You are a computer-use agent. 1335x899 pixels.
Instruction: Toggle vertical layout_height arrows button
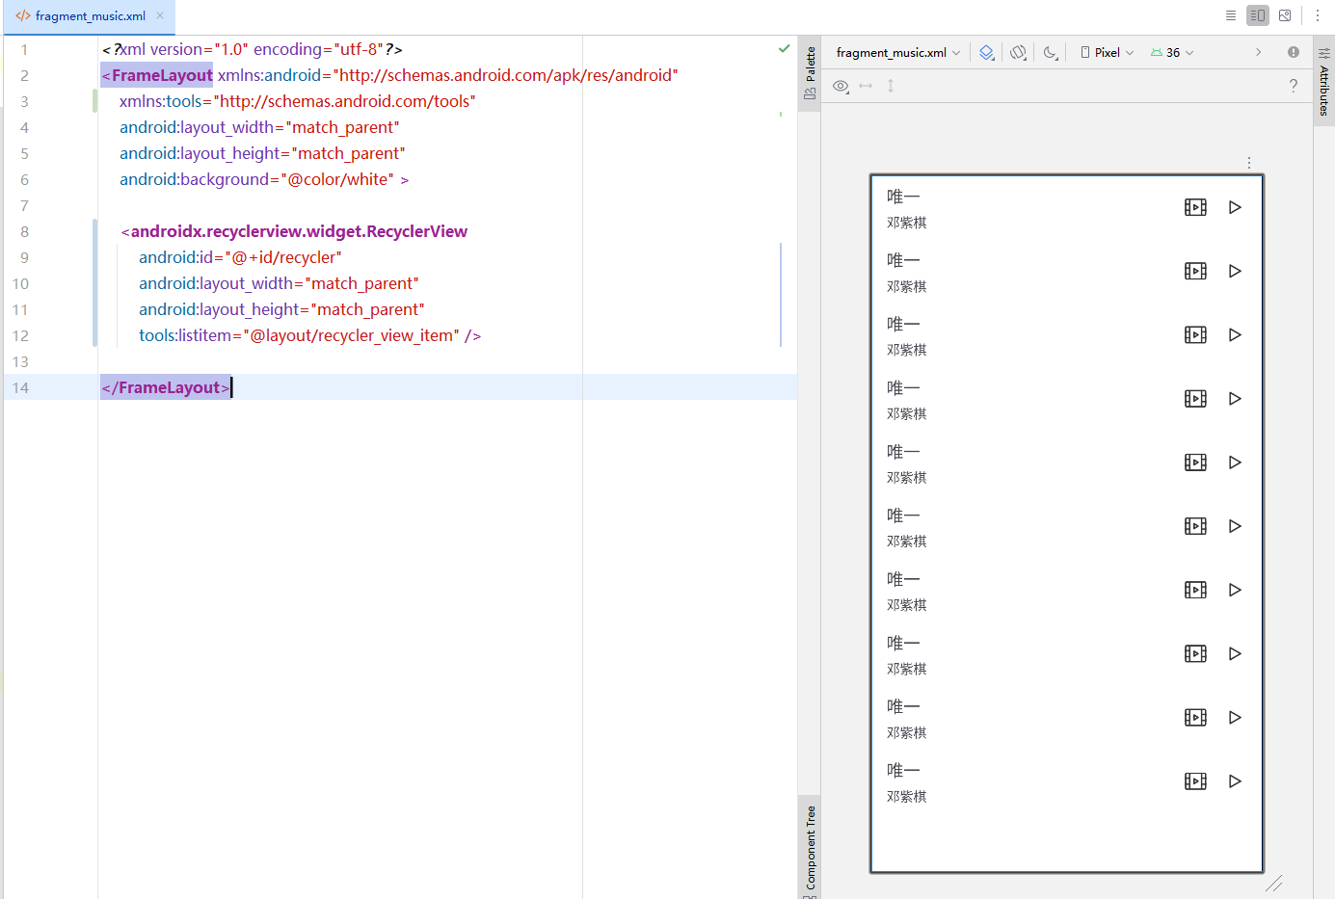click(891, 86)
